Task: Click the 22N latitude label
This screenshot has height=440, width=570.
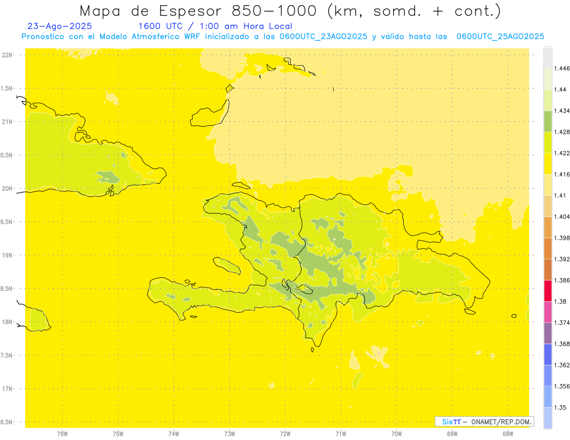Action: [x=7, y=55]
